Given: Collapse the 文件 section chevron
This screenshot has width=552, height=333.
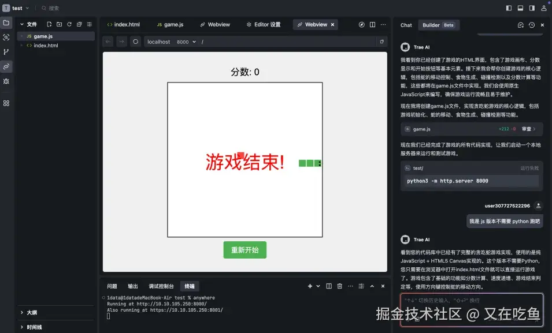Looking at the screenshot, I should click(x=22, y=24).
